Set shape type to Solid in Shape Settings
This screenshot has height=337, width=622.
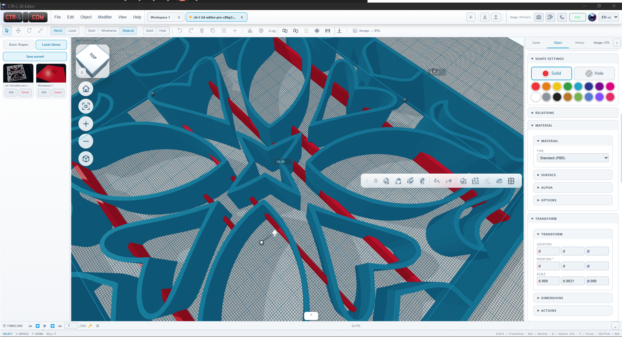click(551, 73)
